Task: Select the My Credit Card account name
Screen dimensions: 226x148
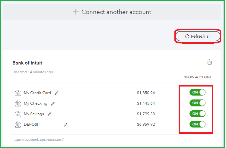Action: [x=37, y=93]
